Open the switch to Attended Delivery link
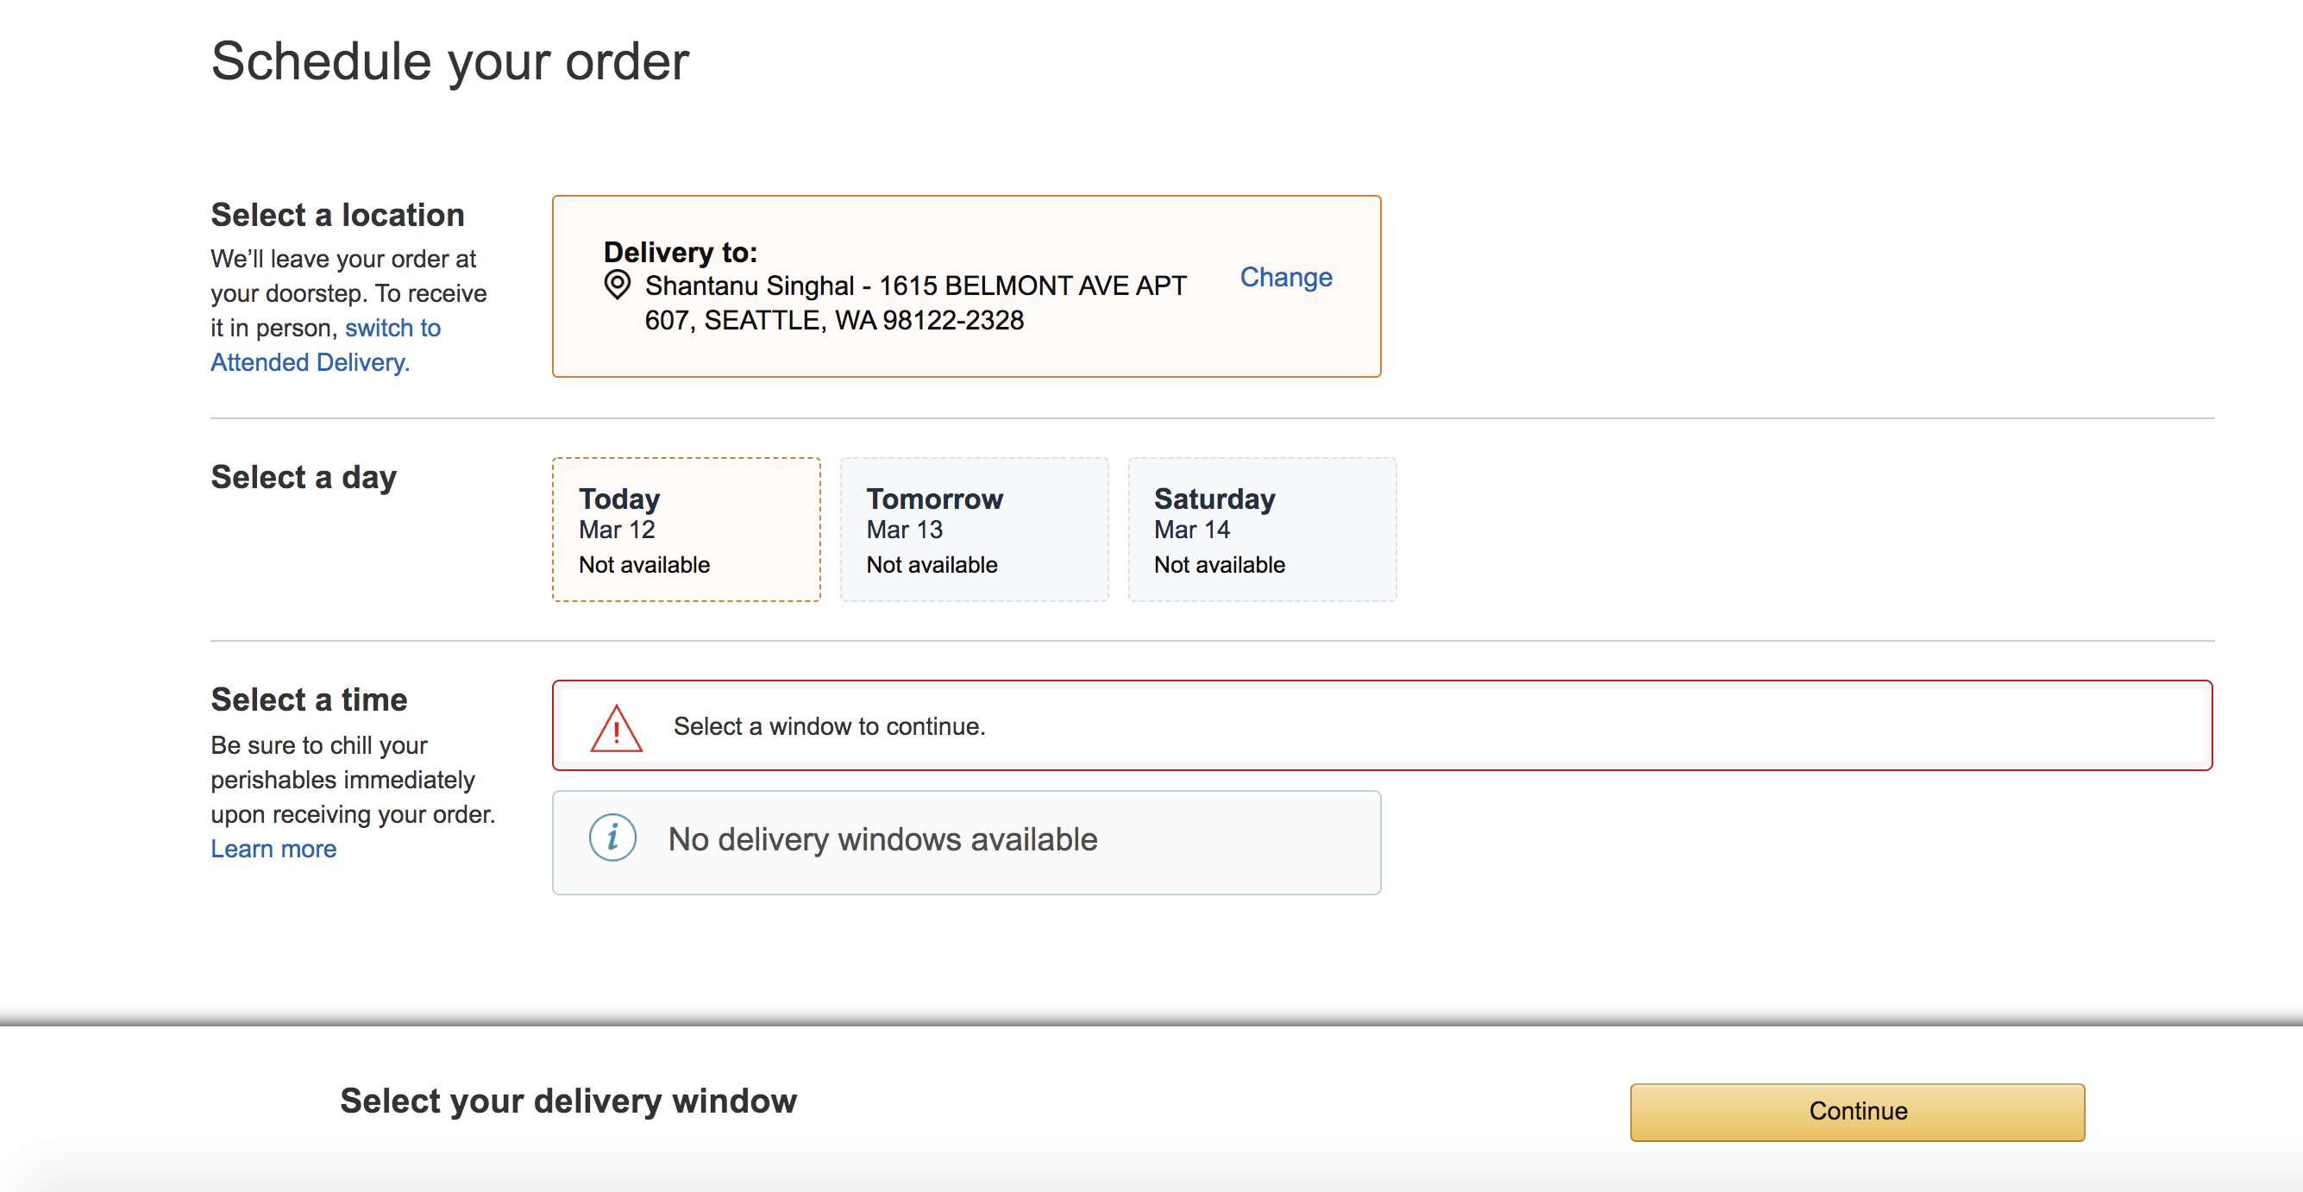The height and width of the screenshot is (1192, 2303). pos(326,345)
